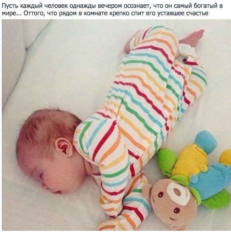Click the post caption starting with "Пусть каждый человек"

[112, 9]
